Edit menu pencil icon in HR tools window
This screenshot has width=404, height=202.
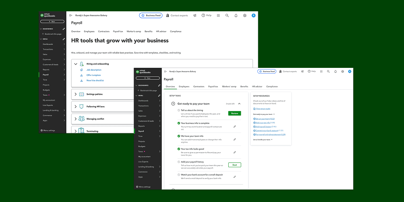64,39
